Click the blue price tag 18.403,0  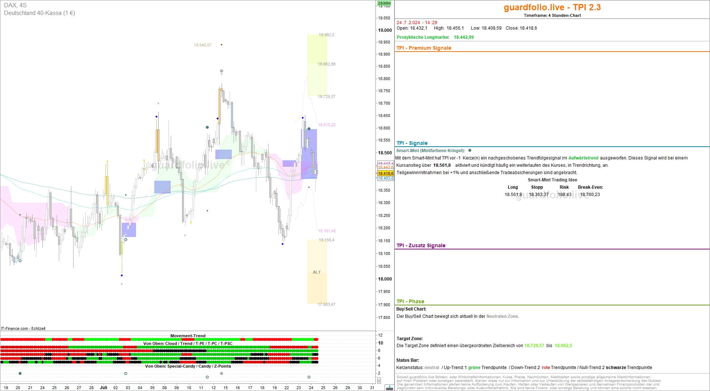(x=385, y=178)
